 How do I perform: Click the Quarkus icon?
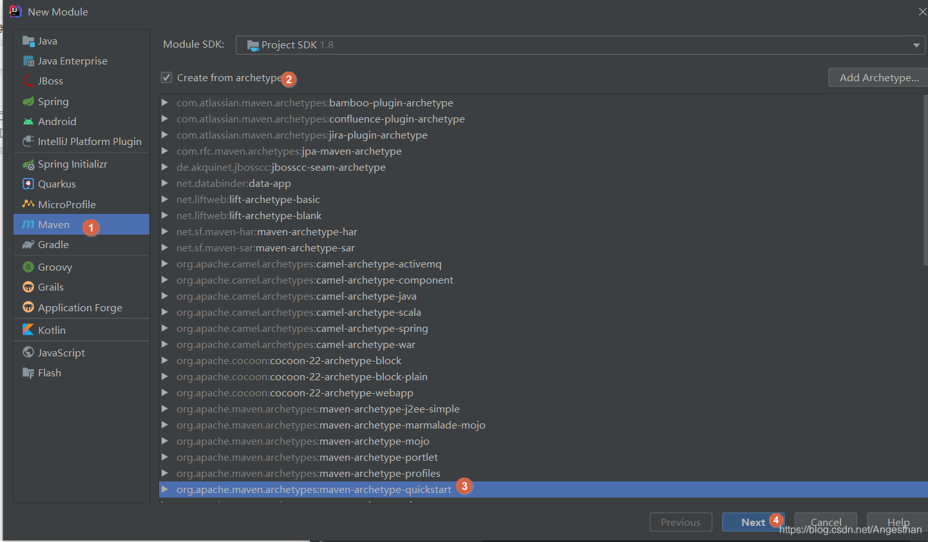tap(28, 184)
